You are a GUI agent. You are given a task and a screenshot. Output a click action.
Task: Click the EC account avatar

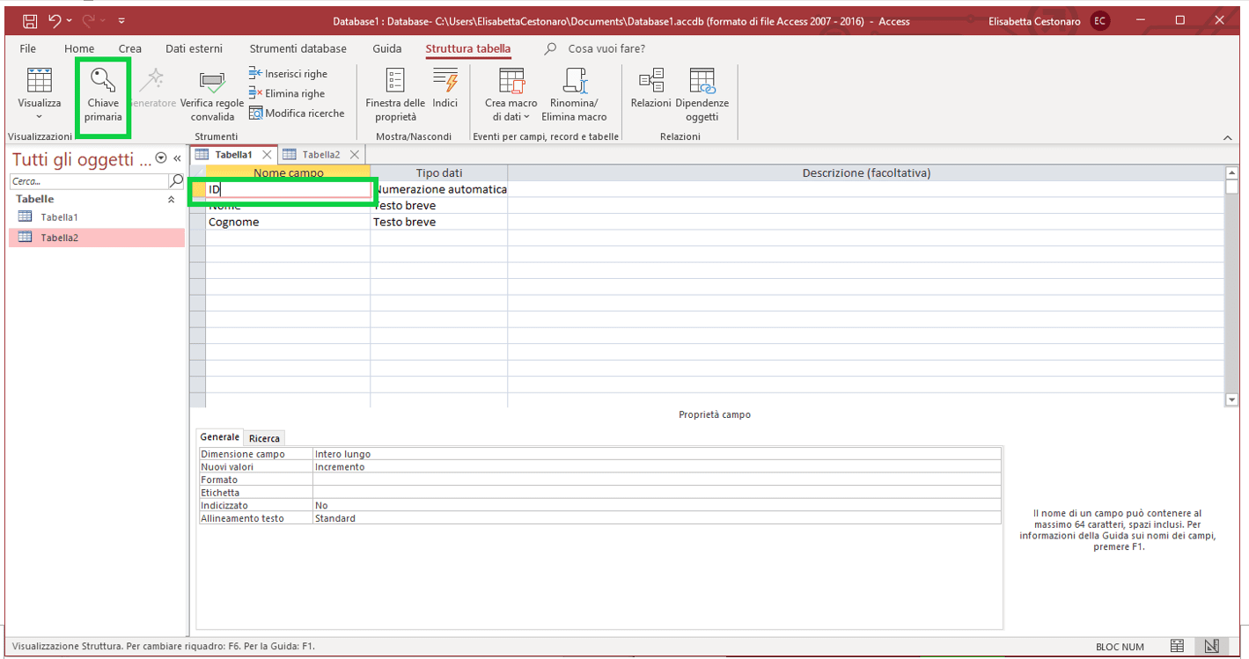coord(1100,21)
